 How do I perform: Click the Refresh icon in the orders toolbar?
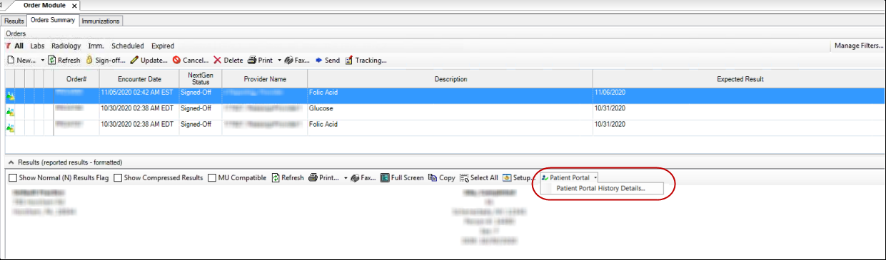click(53, 61)
